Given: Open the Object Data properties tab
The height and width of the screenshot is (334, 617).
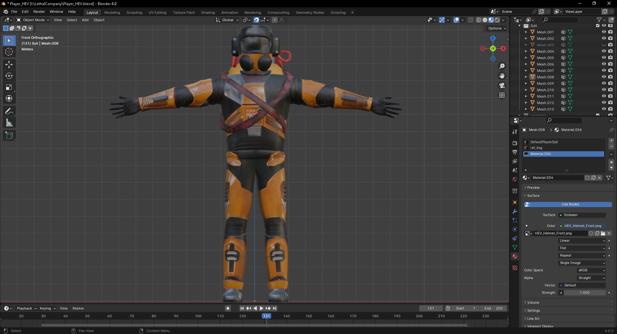Looking at the screenshot, I should 515,247.
